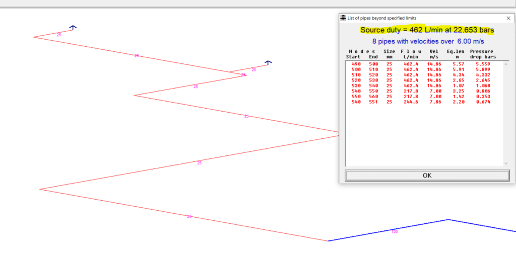Click equivalent length value 1.42
The image size is (516, 253).
tap(459, 97)
